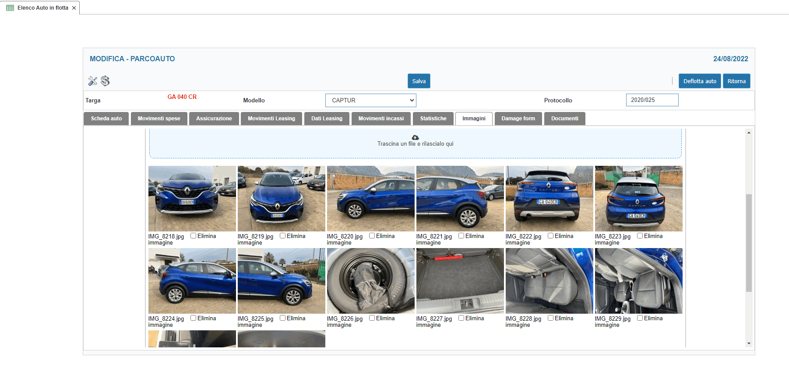Switch to the Damage form tab
Viewport: 789px width, 371px height.
click(x=518, y=119)
